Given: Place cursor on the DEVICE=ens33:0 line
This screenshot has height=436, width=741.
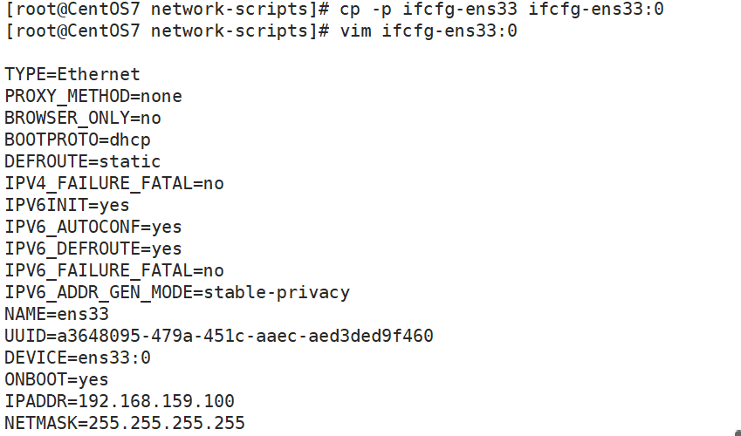Looking at the screenshot, I should tap(78, 358).
